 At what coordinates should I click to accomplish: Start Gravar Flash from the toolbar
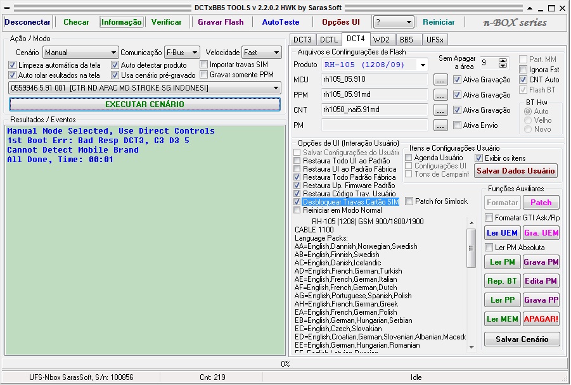coord(221,22)
